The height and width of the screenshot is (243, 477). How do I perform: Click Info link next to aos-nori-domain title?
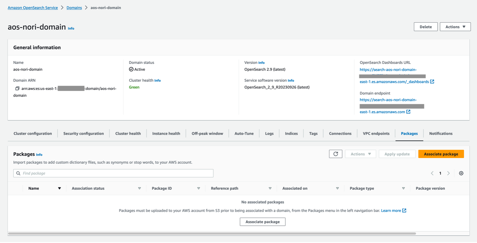point(71,29)
